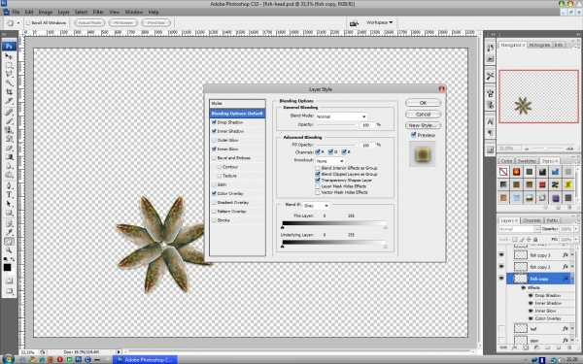Select the Healing Brush tool
The width and height of the screenshot is (583, 364).
tap(9, 112)
